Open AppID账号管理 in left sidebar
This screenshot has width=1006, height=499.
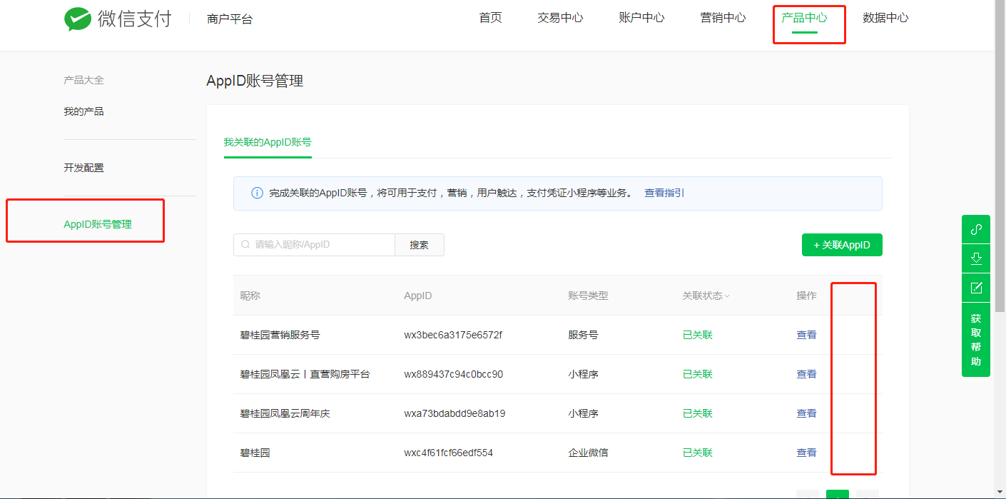point(98,224)
